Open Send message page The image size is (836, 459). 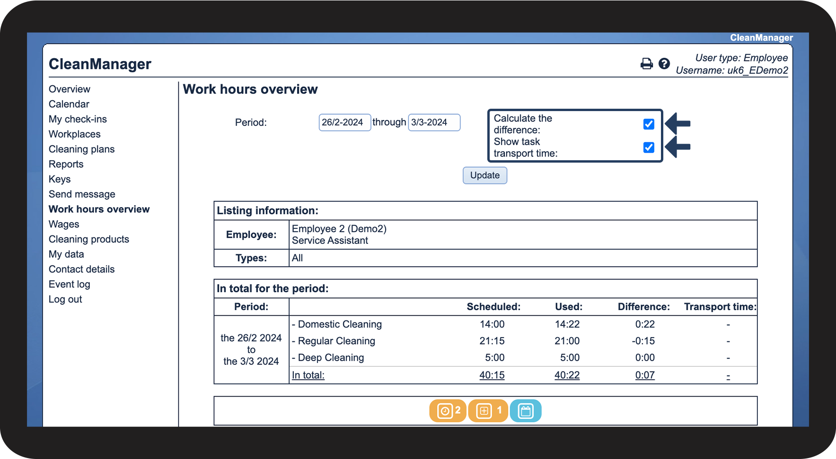click(x=82, y=194)
